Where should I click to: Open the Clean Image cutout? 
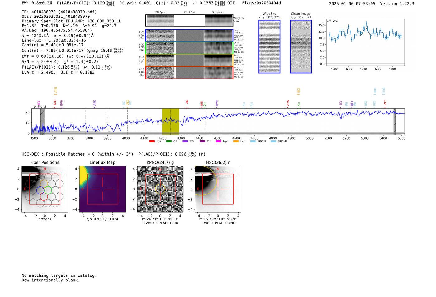[x=301, y=47]
